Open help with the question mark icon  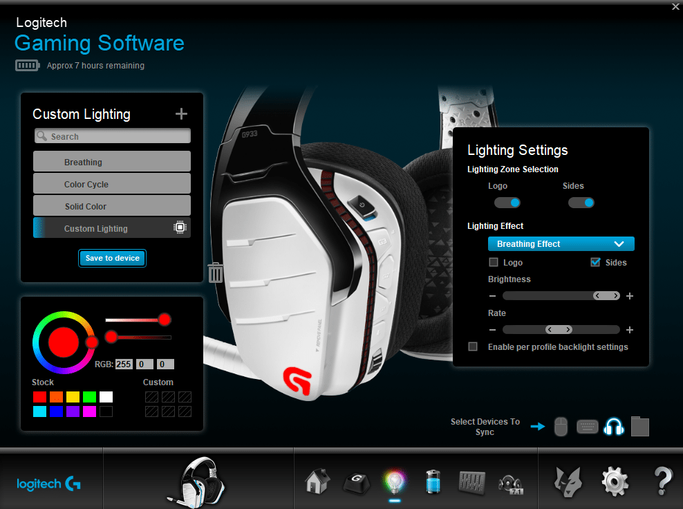click(662, 481)
